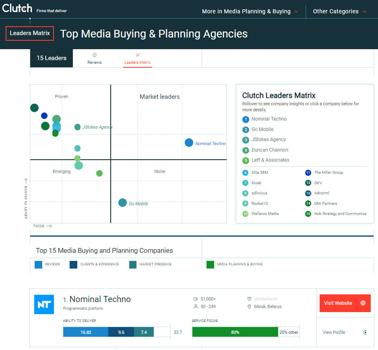The image size is (378, 350).
Task: Click the location pin icon beside Minsk, Belarus
Action: 249,306
